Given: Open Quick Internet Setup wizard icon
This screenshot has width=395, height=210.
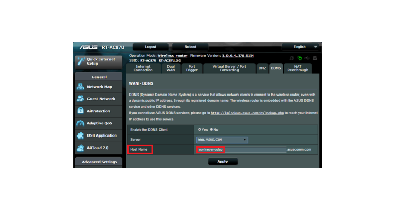Looking at the screenshot, I should (81, 61).
